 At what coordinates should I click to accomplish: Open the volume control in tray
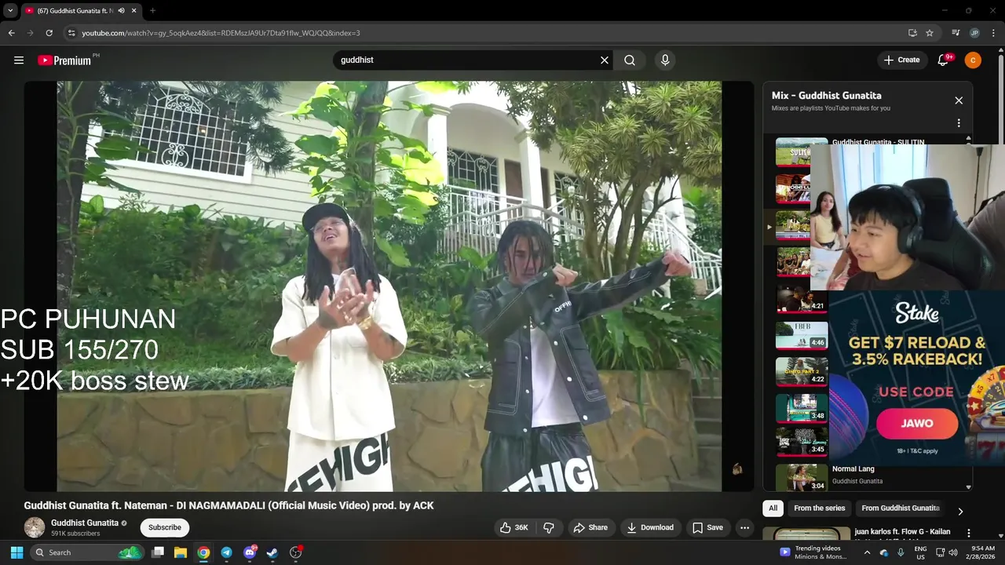pos(953,552)
